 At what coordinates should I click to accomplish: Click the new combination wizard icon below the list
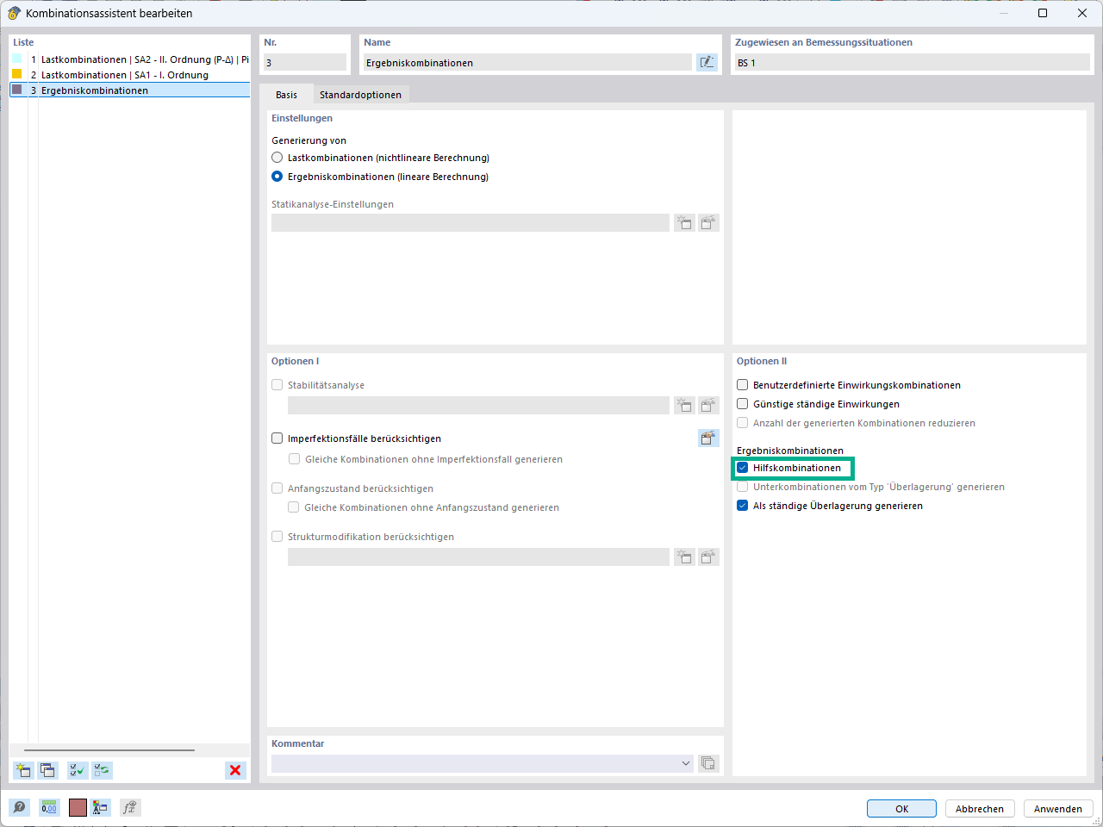click(23, 770)
